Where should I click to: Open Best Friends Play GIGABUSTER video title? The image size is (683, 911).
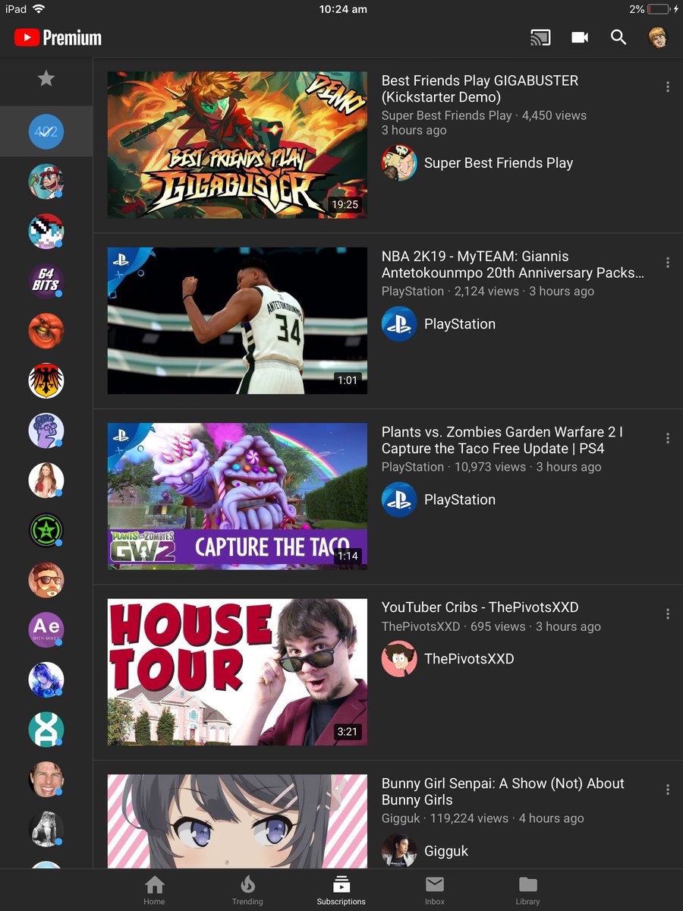pyautogui.click(x=480, y=89)
